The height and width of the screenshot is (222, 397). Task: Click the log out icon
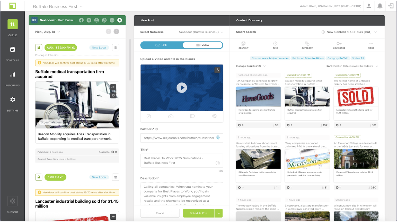391,6
